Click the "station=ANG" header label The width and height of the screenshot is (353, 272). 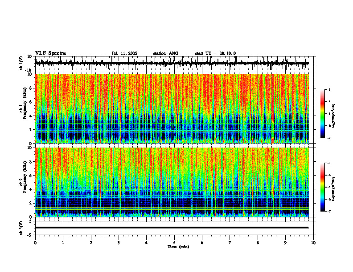coord(166,53)
